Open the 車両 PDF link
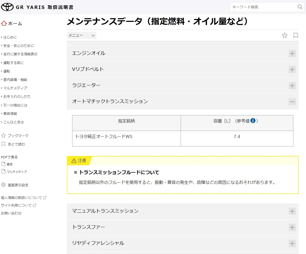This screenshot has height=254, width=306. pos(7,164)
